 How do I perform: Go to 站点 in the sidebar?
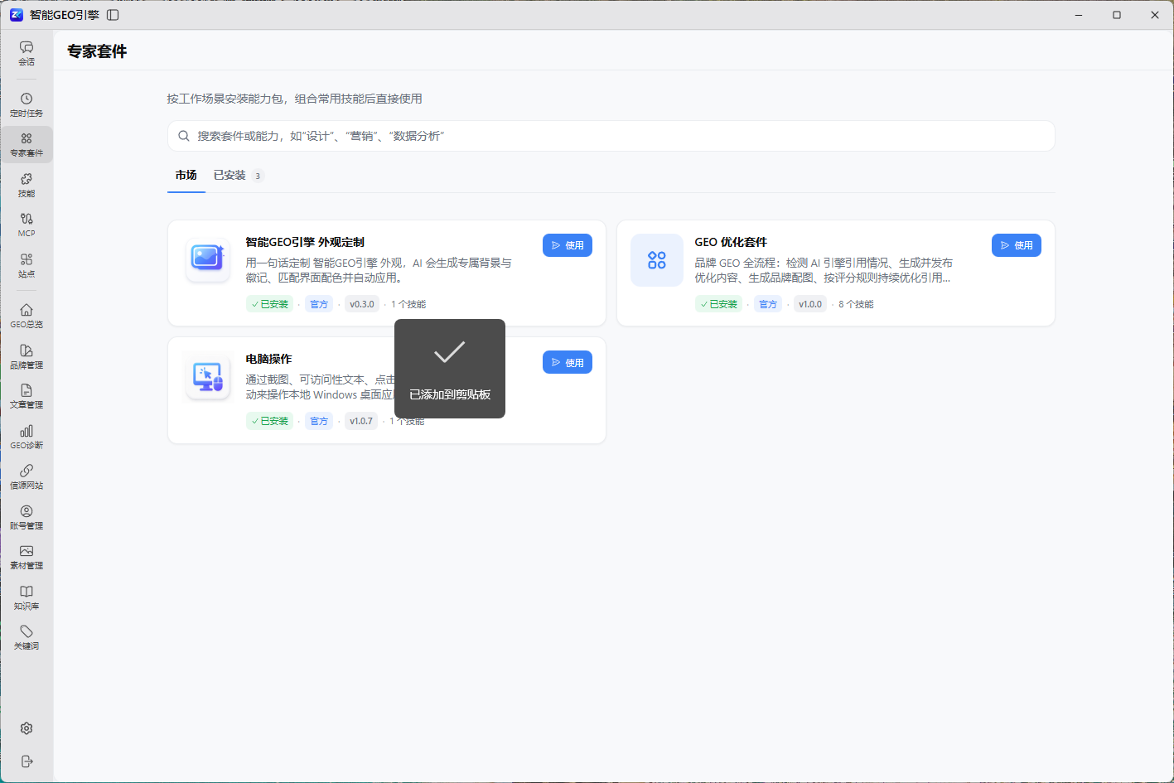tap(27, 265)
